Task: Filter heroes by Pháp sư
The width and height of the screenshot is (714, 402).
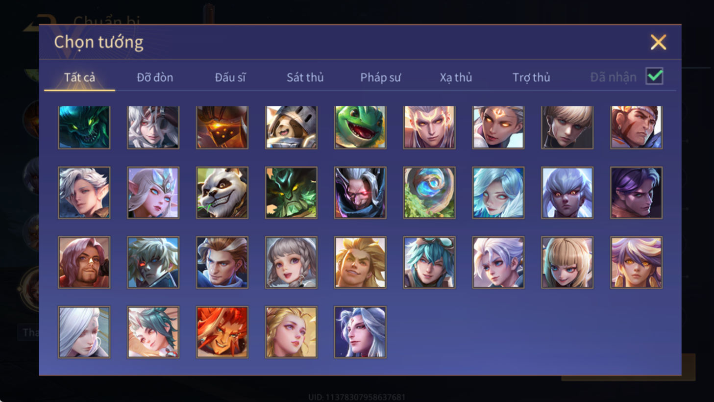Action: pos(380,77)
